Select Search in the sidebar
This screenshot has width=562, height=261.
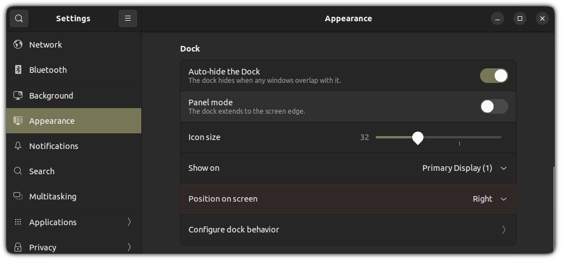click(x=42, y=171)
